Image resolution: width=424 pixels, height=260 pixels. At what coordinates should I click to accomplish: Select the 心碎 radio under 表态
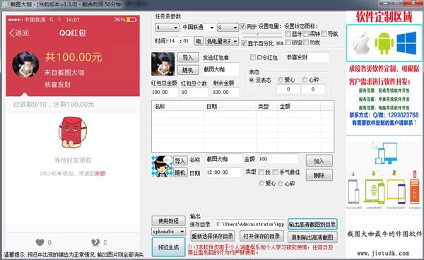click(305, 79)
